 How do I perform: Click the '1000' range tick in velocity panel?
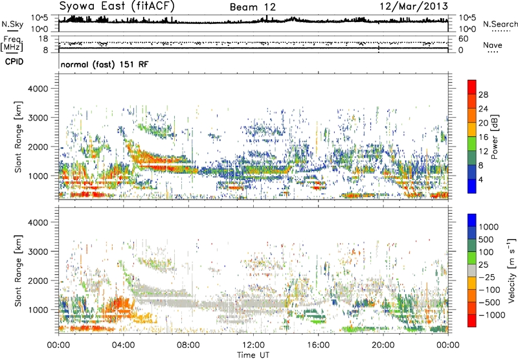point(38,310)
